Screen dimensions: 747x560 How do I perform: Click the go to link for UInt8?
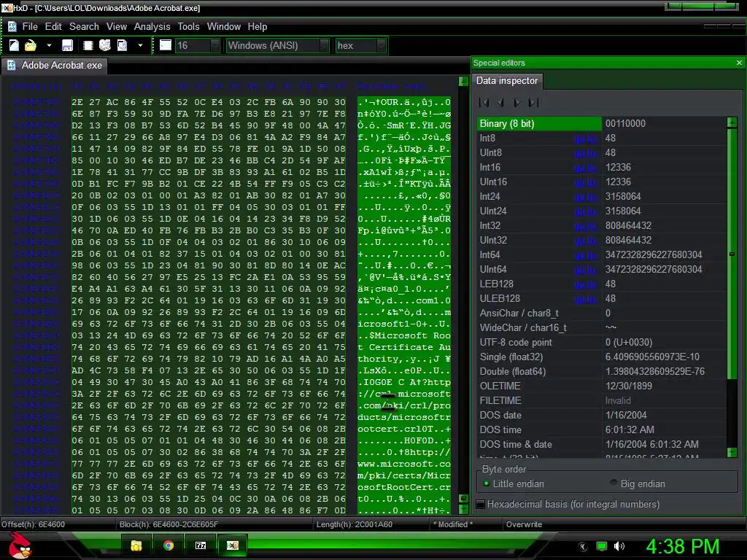[586, 153]
